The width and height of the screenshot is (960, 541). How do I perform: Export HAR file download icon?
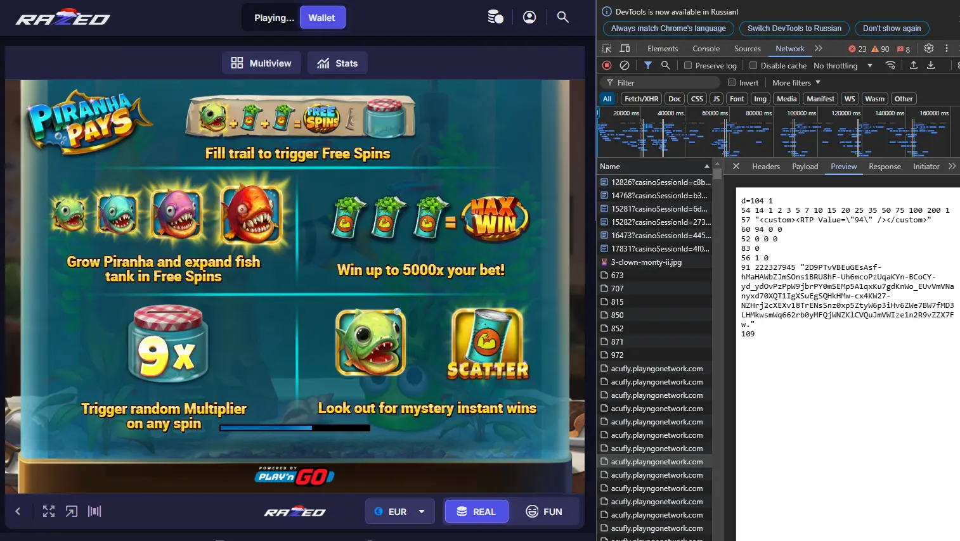931,65
